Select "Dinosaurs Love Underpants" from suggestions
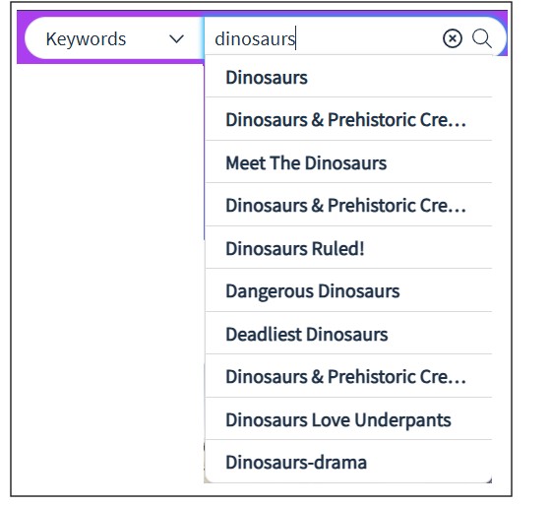 (348, 419)
